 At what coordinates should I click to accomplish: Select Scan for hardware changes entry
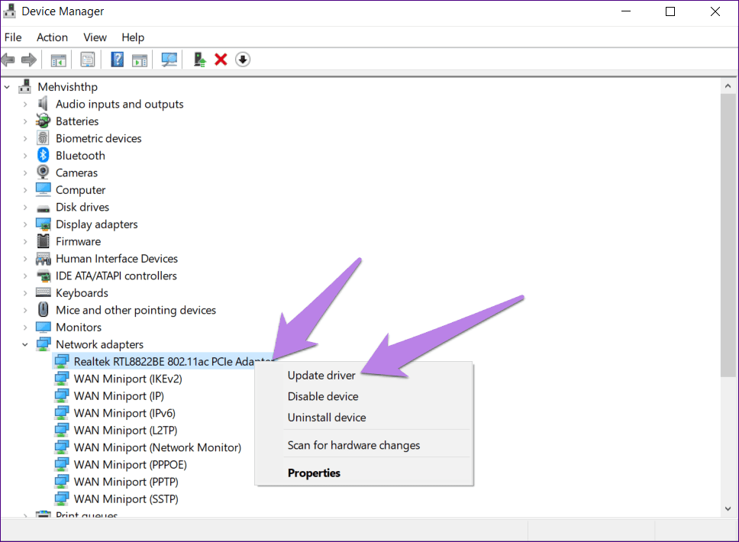pos(353,445)
